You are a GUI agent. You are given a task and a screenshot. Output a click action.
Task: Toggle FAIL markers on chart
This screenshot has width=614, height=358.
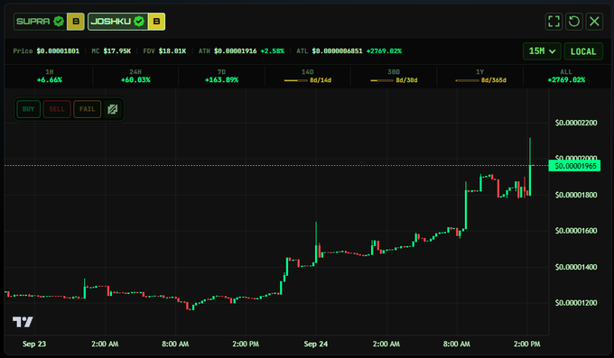coord(87,109)
